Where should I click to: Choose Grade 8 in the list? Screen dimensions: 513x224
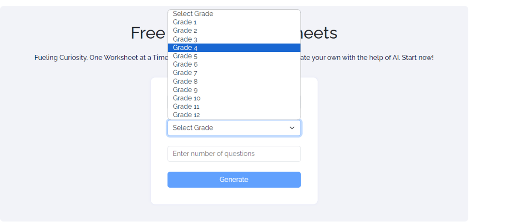click(x=185, y=81)
